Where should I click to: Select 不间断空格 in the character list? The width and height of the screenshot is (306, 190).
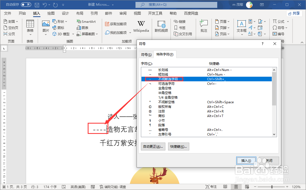(206, 102)
